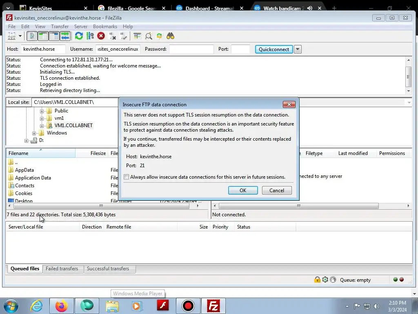Refresh file and folder lists

79,36
